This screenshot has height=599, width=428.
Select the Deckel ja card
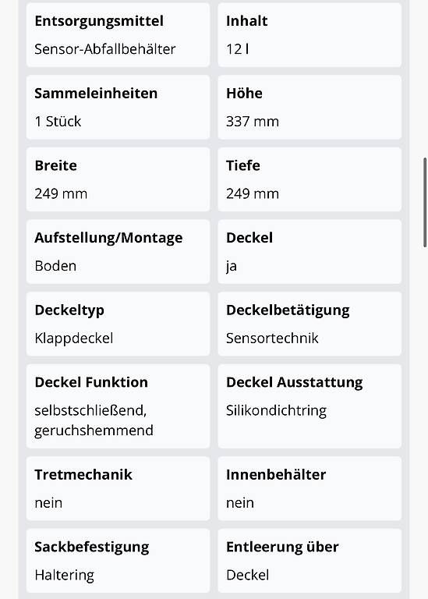coord(310,252)
